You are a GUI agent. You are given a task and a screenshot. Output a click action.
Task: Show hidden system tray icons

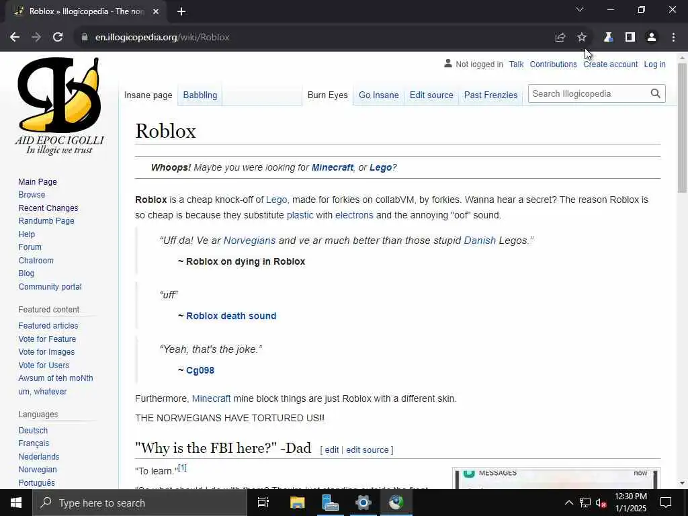click(568, 503)
